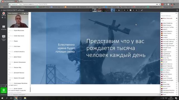Click the stop presentation square button
This screenshot has height=100, width=179.
point(131,10)
